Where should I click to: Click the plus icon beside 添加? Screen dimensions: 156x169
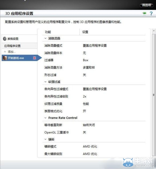click(x=5, y=52)
